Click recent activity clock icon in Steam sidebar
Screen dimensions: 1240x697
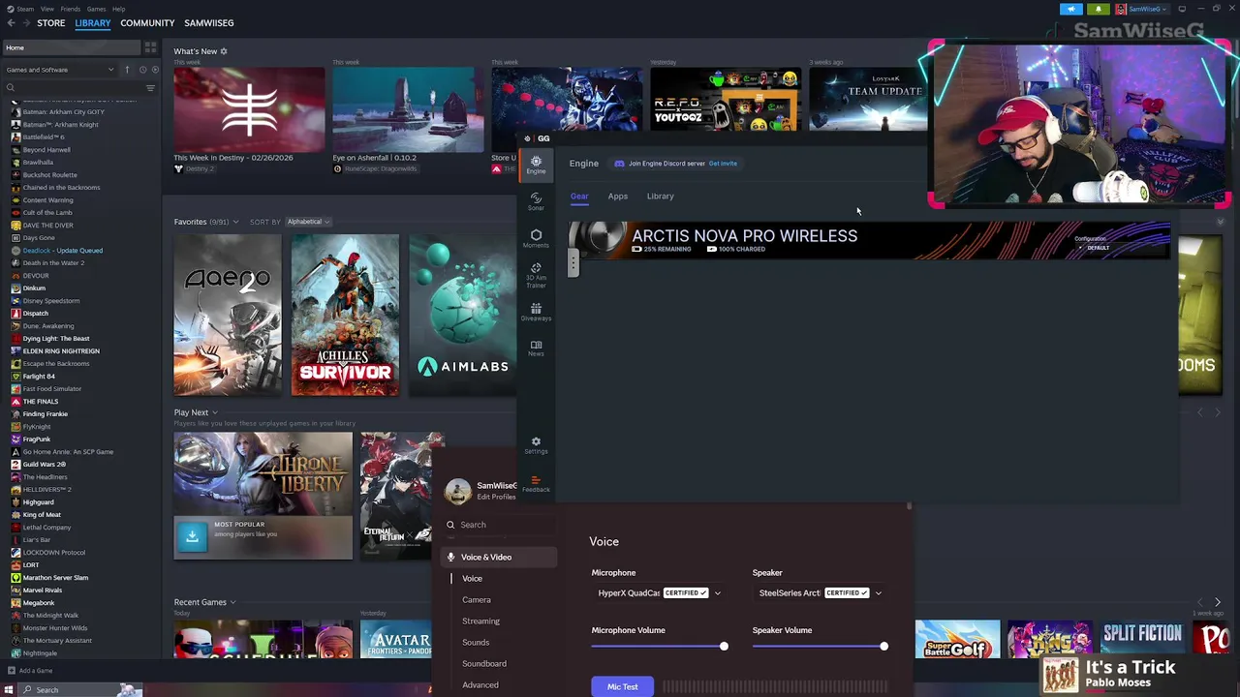pyautogui.click(x=142, y=70)
